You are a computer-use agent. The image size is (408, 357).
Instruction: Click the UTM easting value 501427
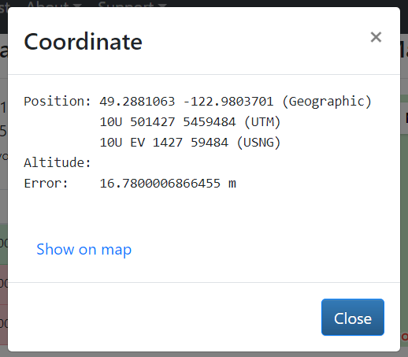point(153,122)
